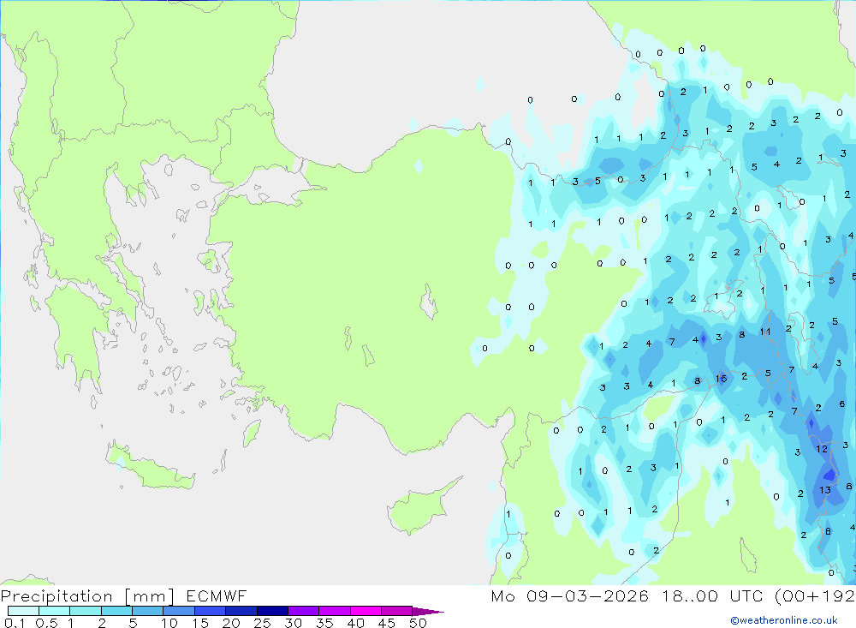The height and width of the screenshot is (628, 856).
Task: Click the '35' legend scale label
Action: [324, 623]
